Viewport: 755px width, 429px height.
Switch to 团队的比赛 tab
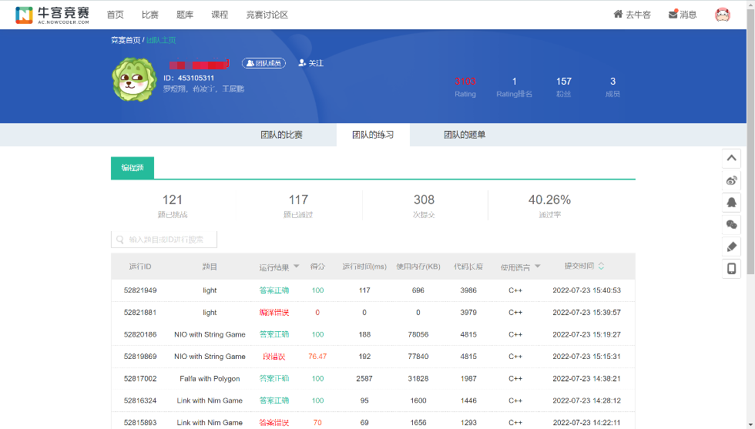tap(281, 135)
